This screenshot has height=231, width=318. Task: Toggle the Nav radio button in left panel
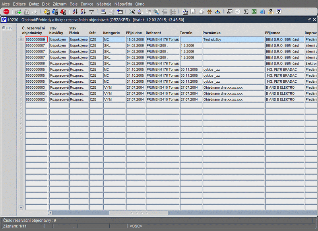[4, 28]
